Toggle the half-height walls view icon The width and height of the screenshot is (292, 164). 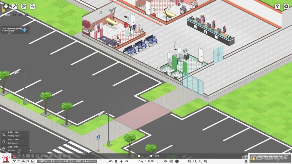pos(171,161)
